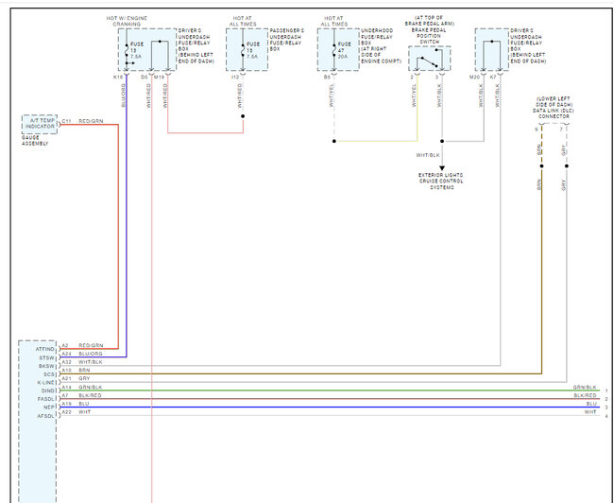The image size is (614, 503).
Task: Click the 'FASDL' signal name
Action: 46,399
